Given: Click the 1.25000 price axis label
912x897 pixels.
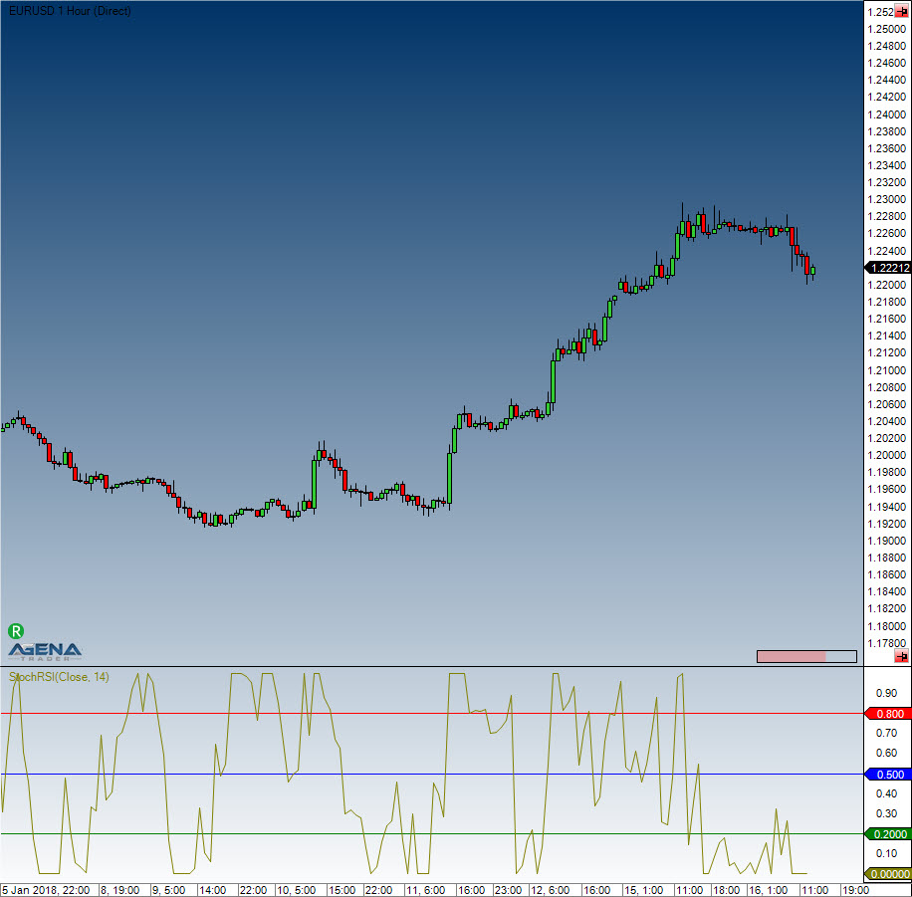Looking at the screenshot, I should 886,29.
